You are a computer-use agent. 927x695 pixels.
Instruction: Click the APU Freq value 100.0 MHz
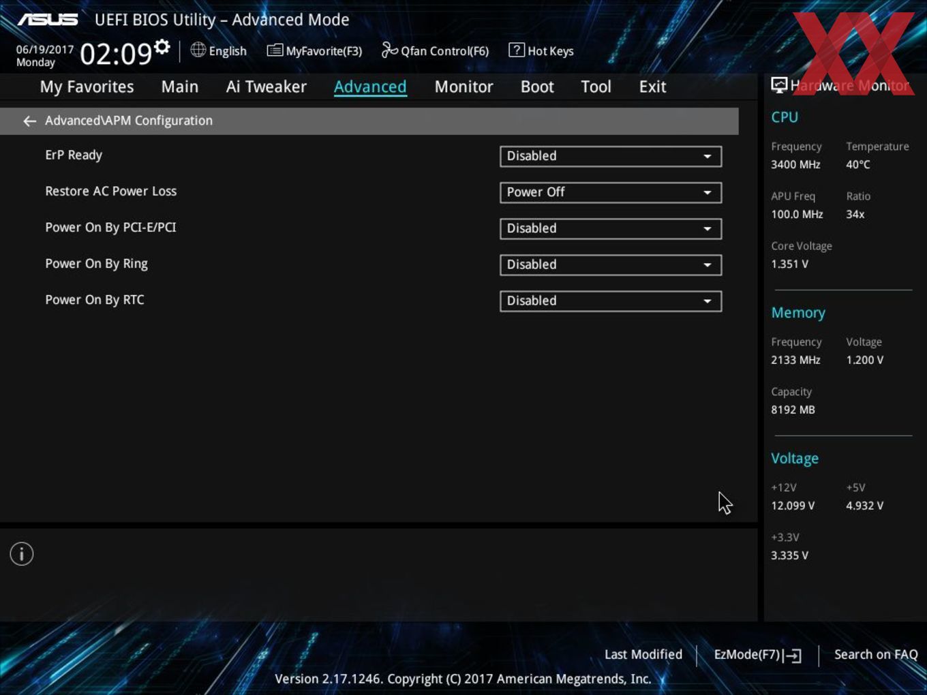point(797,214)
